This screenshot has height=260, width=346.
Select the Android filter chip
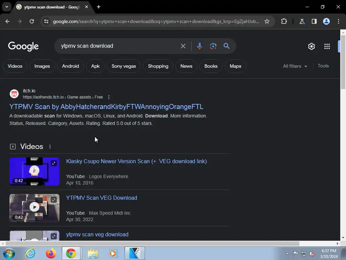click(x=70, y=66)
